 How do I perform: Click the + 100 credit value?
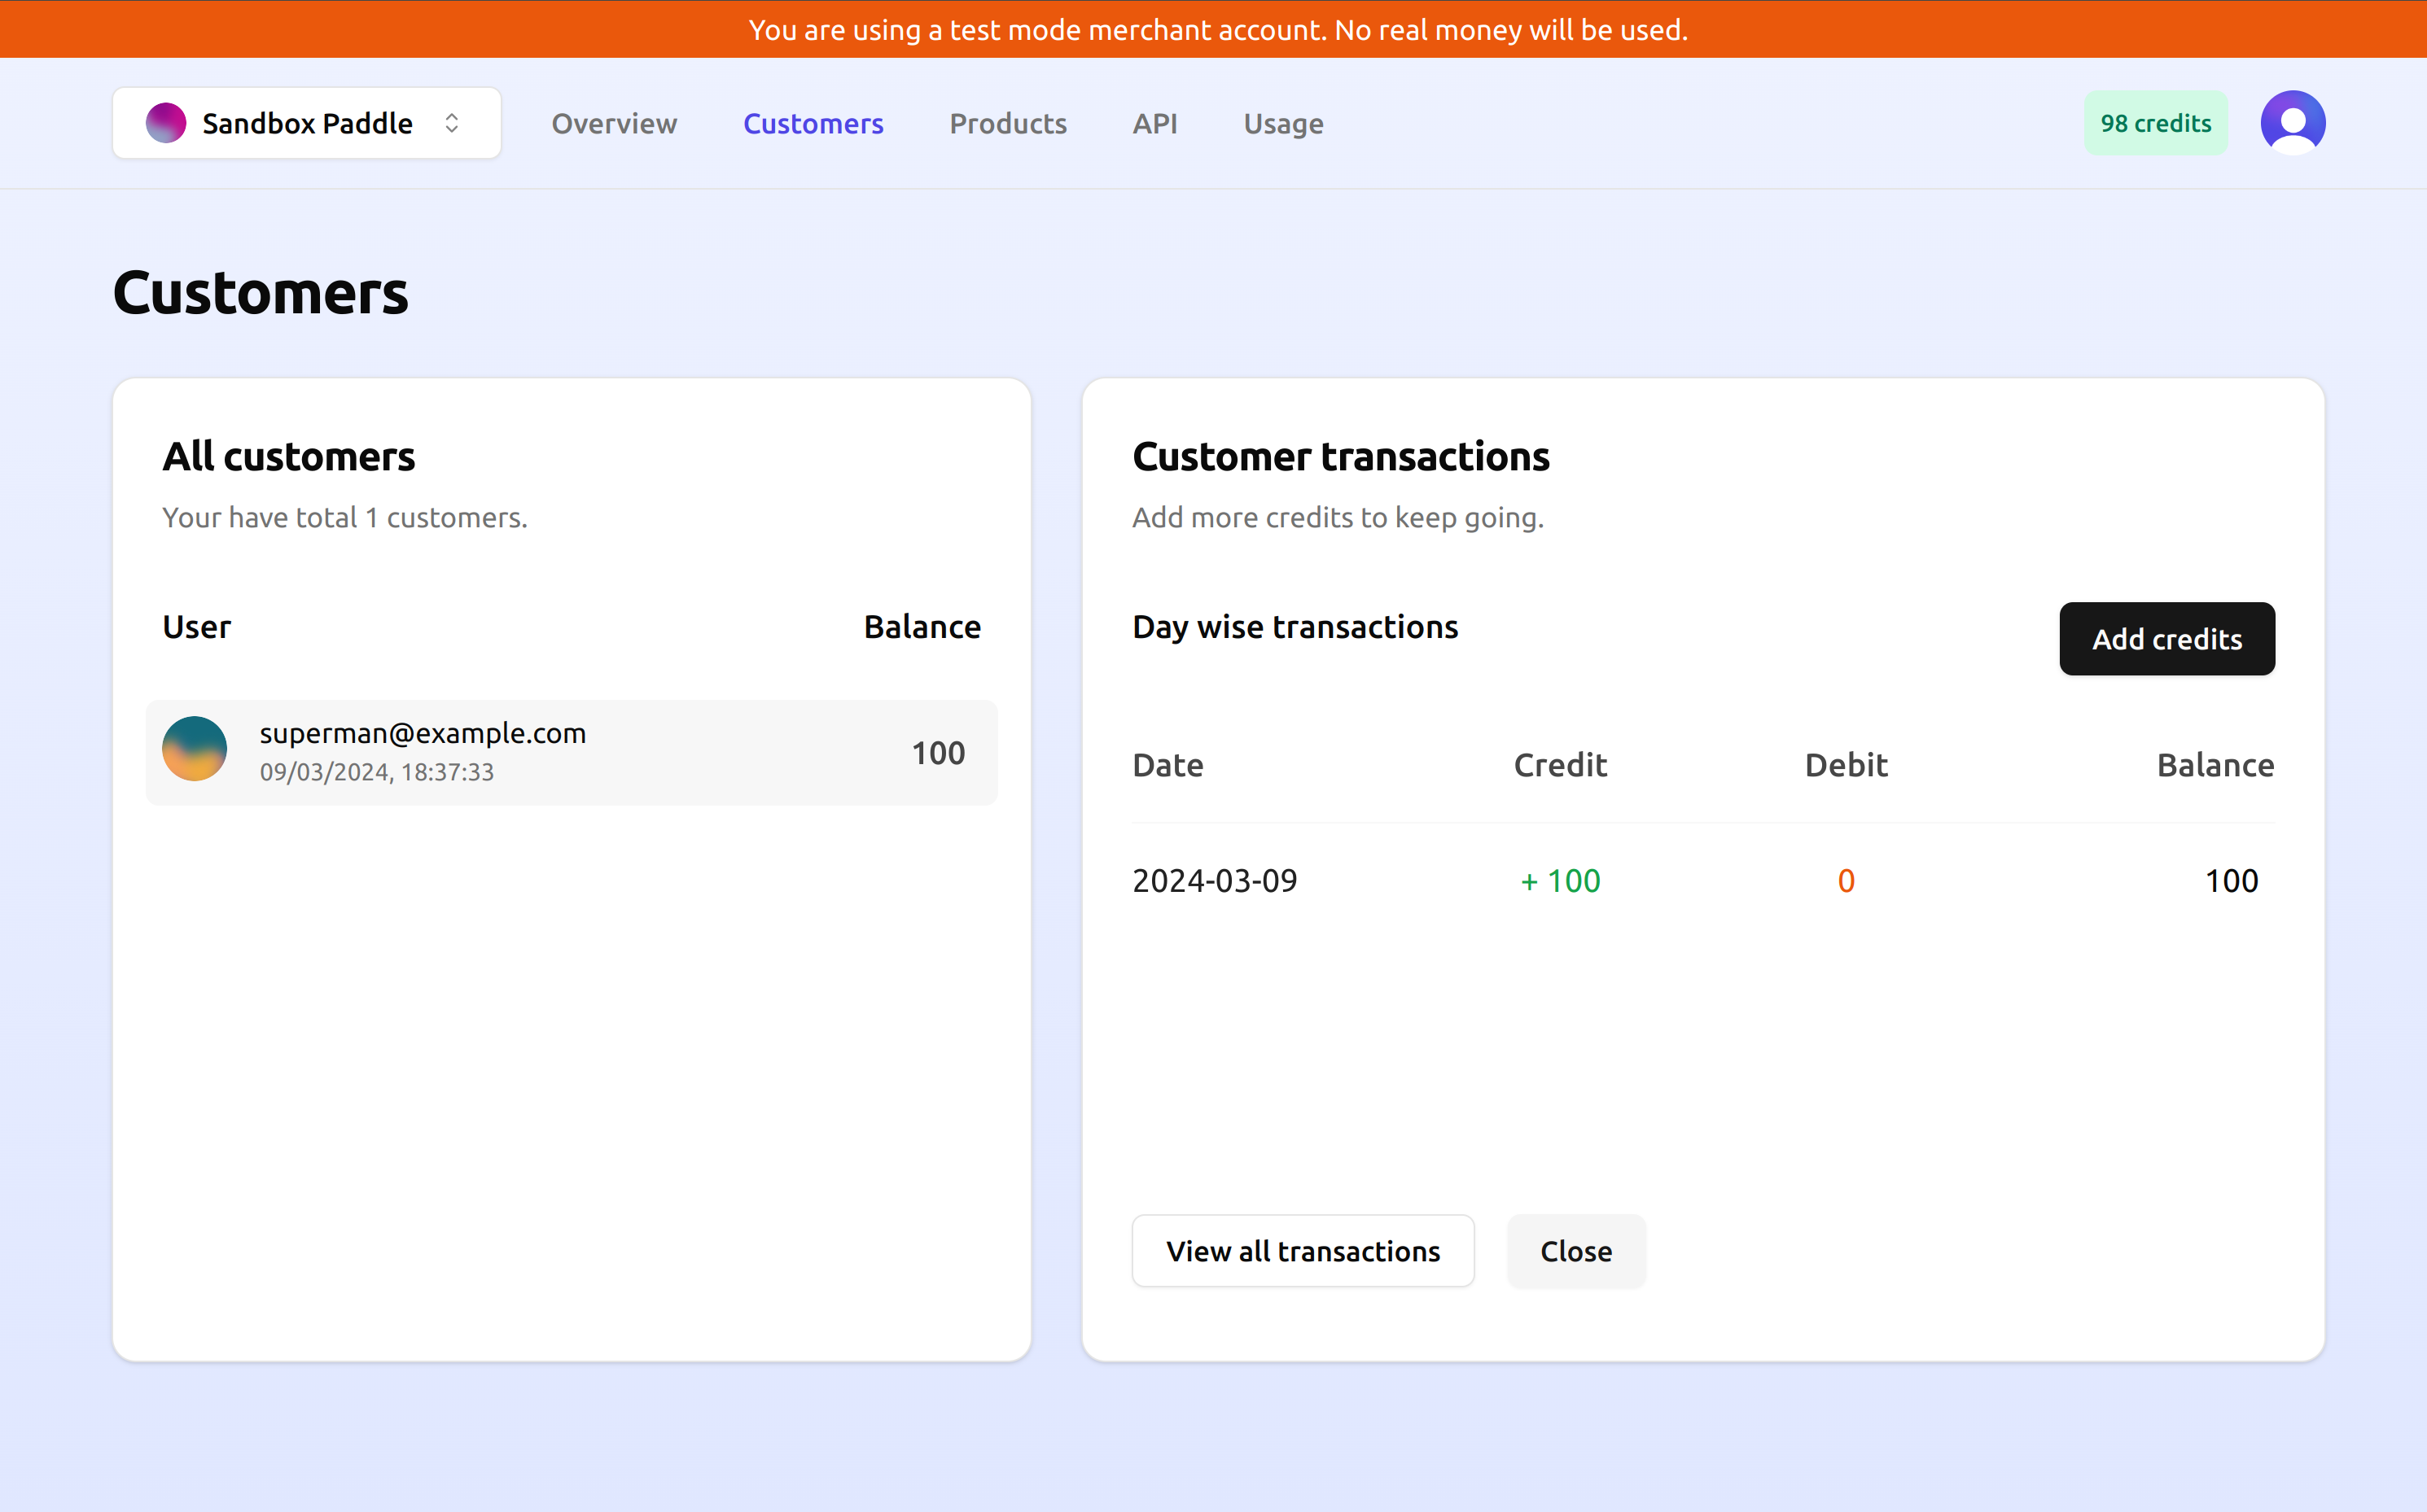pos(1560,881)
